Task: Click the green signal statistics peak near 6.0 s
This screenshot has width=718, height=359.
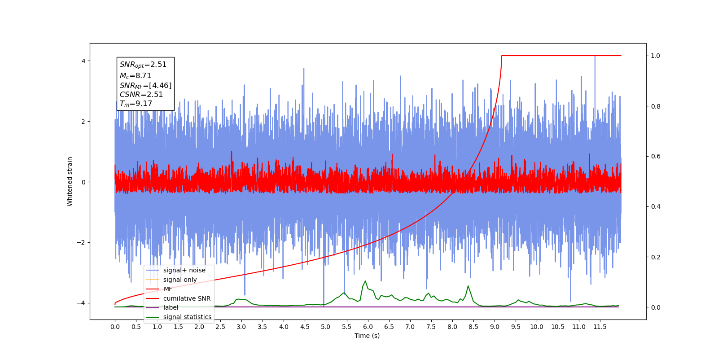Action: pos(365,281)
